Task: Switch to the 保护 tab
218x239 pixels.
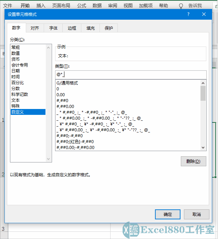Action: coord(109,28)
